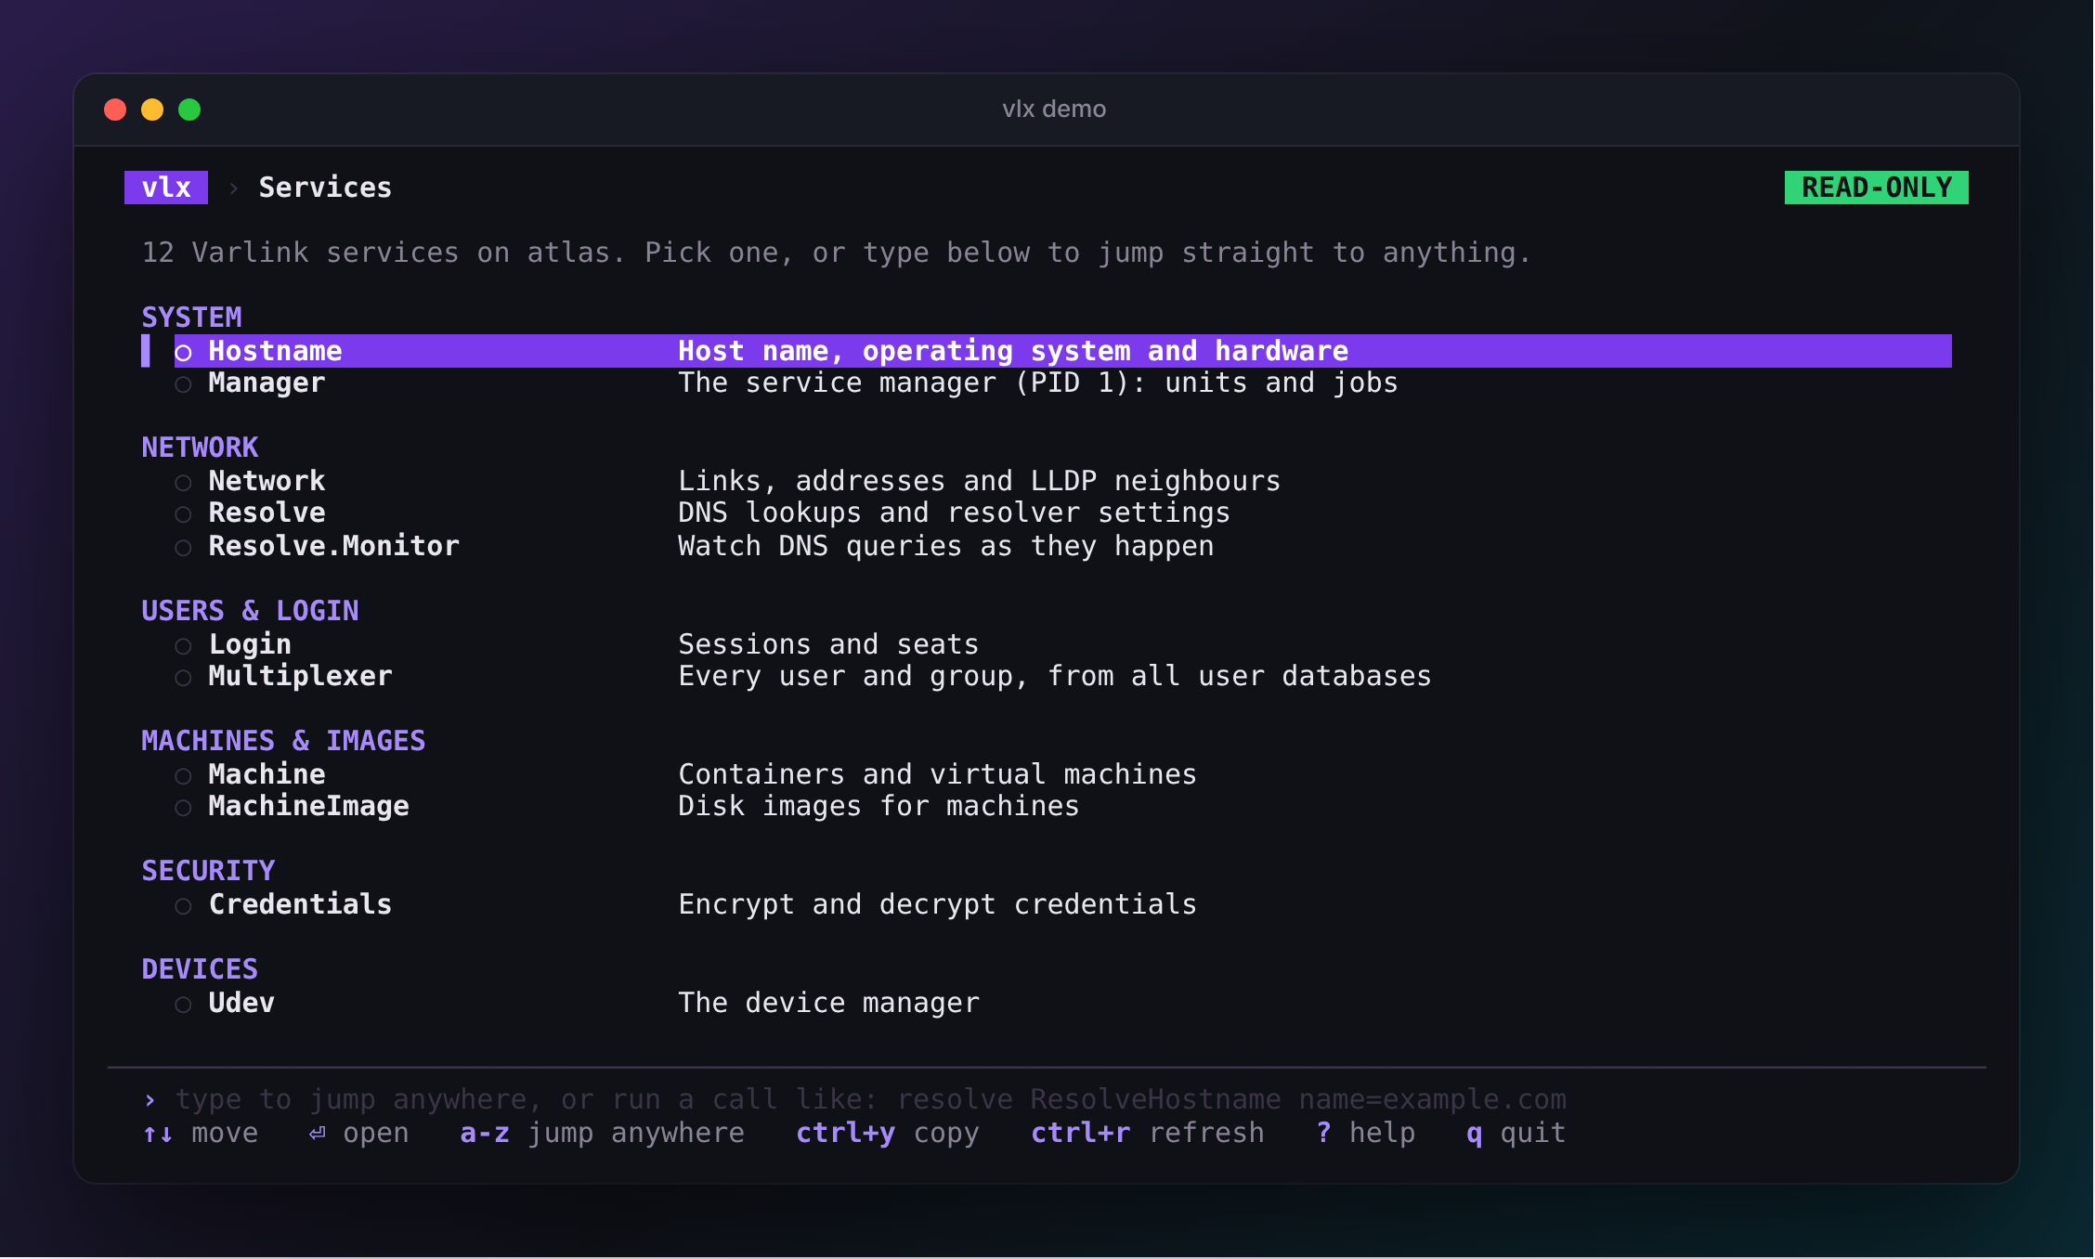Viewport: 2095px width, 1259px height.
Task: Click 'Disk images for machines' description
Action: (x=878, y=806)
